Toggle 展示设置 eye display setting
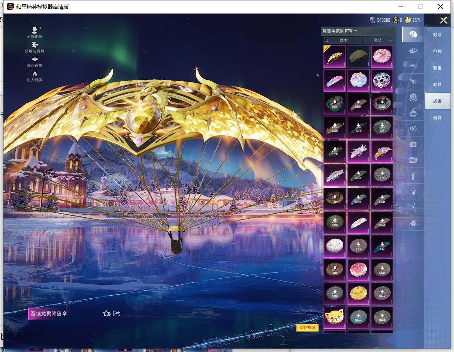 pos(34,59)
